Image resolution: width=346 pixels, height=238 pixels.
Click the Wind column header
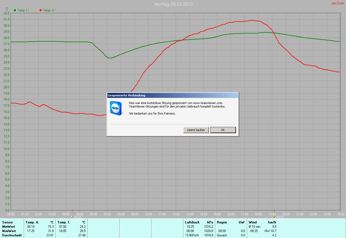pyautogui.click(x=252, y=222)
